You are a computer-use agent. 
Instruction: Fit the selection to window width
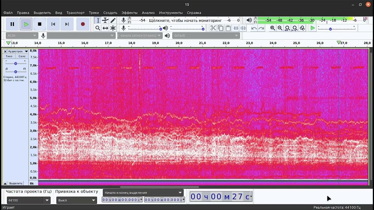click(288, 28)
